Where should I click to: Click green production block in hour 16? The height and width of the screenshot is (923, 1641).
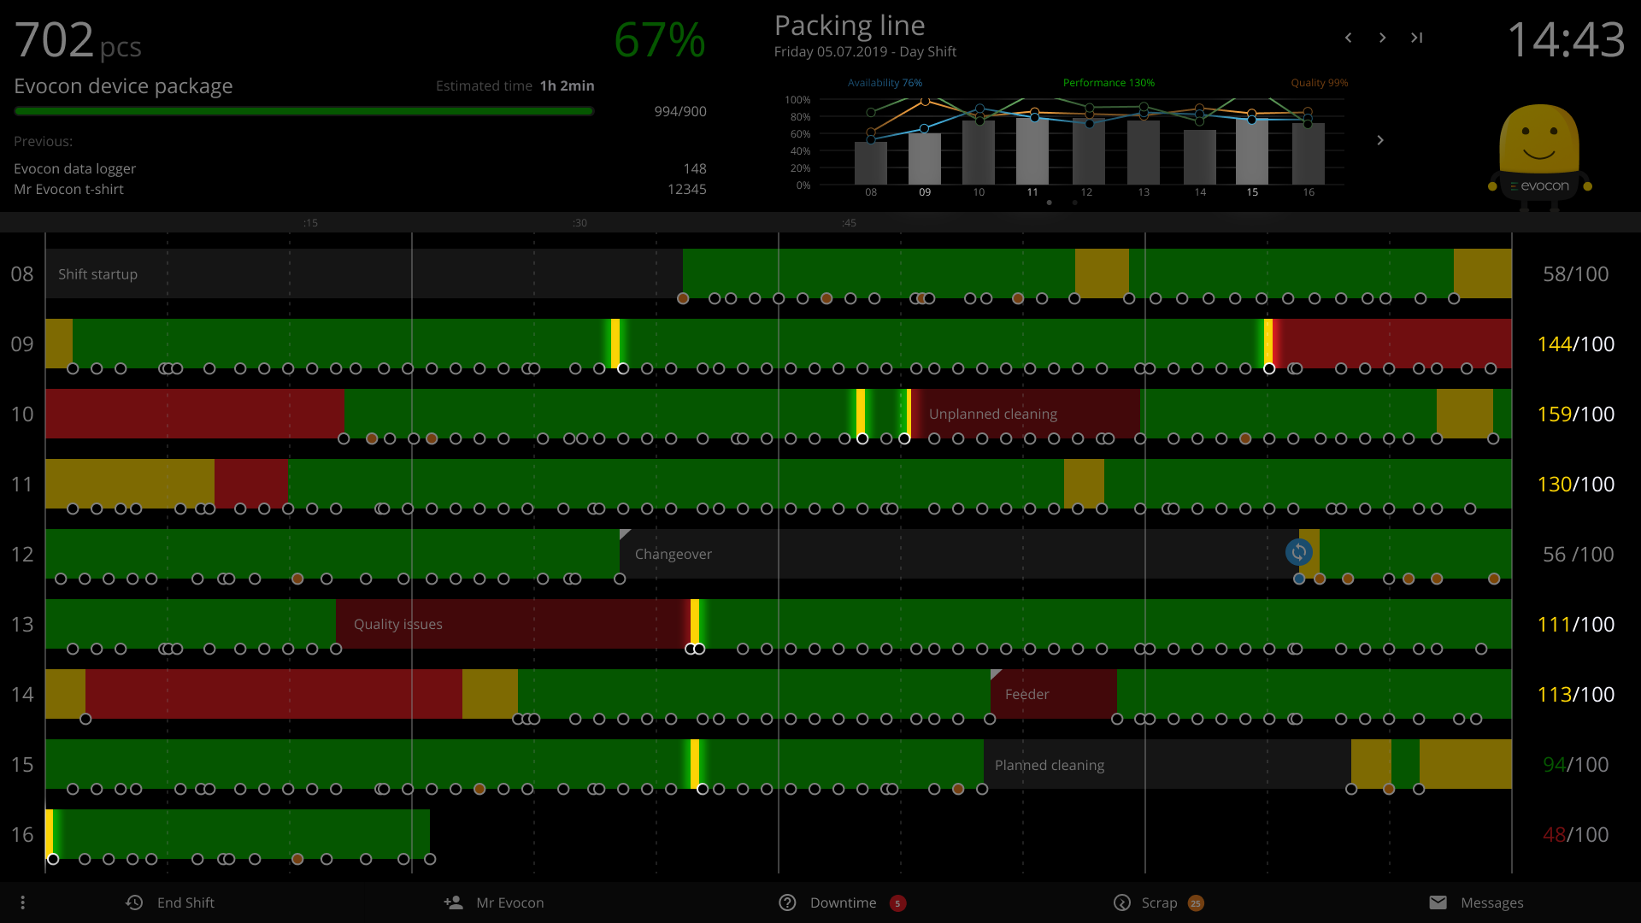(x=241, y=834)
